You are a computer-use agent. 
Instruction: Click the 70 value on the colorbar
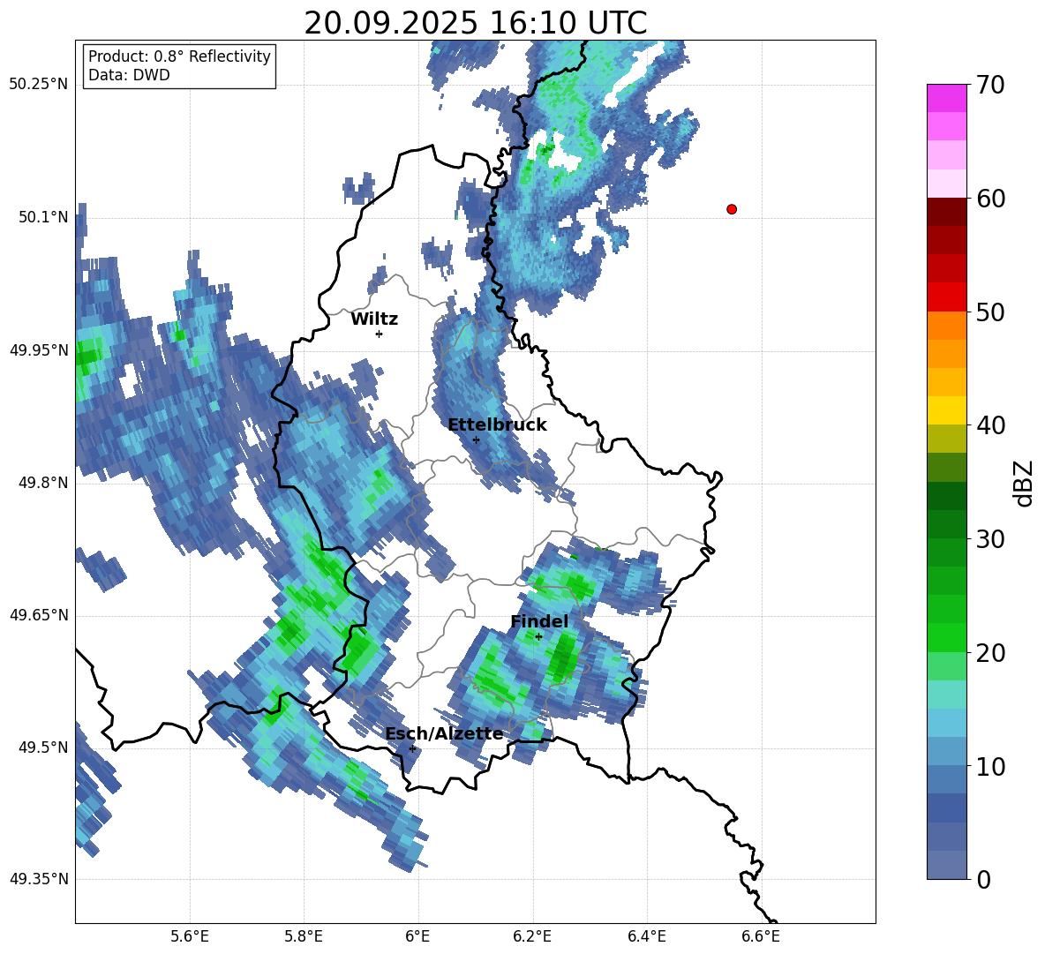[991, 85]
